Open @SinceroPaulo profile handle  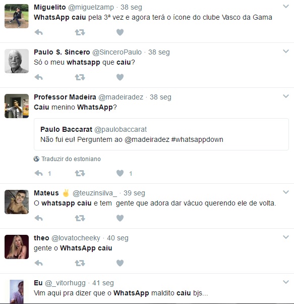pos(117,52)
